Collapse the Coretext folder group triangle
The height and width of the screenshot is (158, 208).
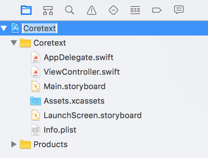14,43
